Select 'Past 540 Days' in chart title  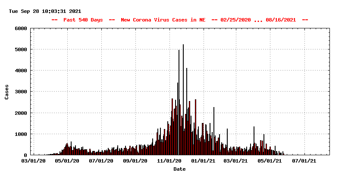83,20
